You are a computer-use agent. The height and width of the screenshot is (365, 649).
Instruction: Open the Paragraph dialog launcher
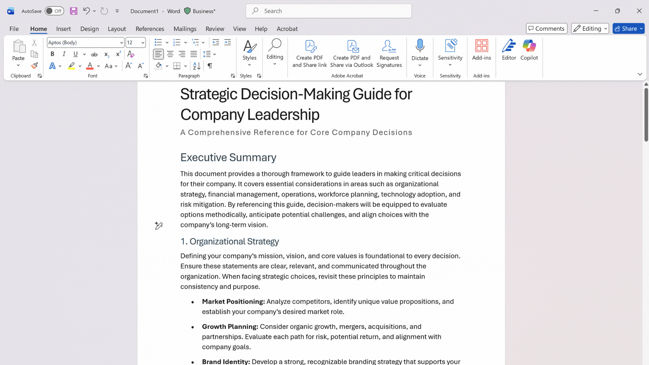(233, 76)
